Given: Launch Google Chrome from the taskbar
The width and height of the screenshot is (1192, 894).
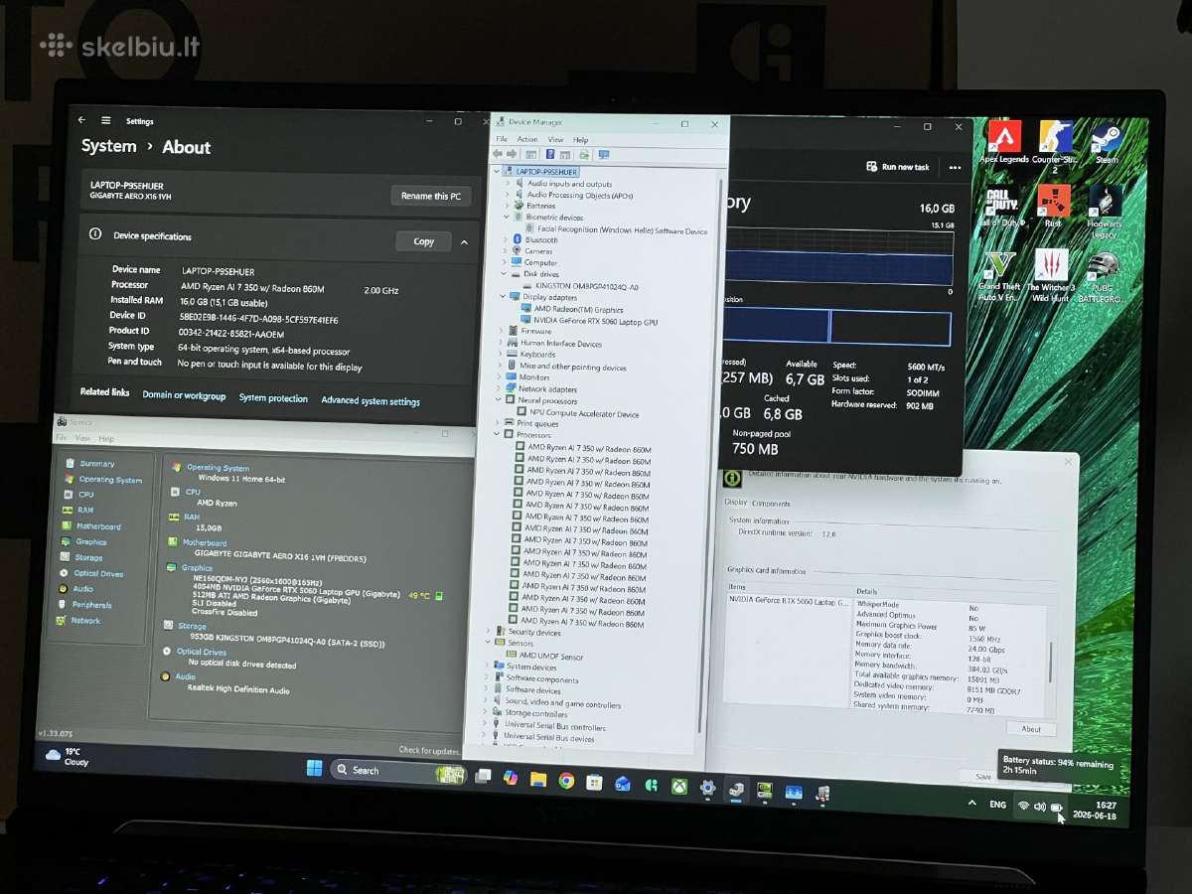Looking at the screenshot, I should tap(565, 781).
